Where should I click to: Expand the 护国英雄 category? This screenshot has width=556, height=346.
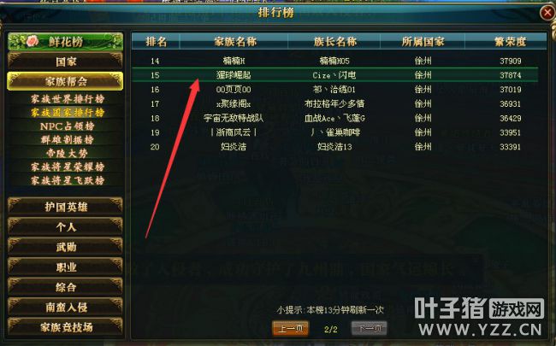click(66, 207)
